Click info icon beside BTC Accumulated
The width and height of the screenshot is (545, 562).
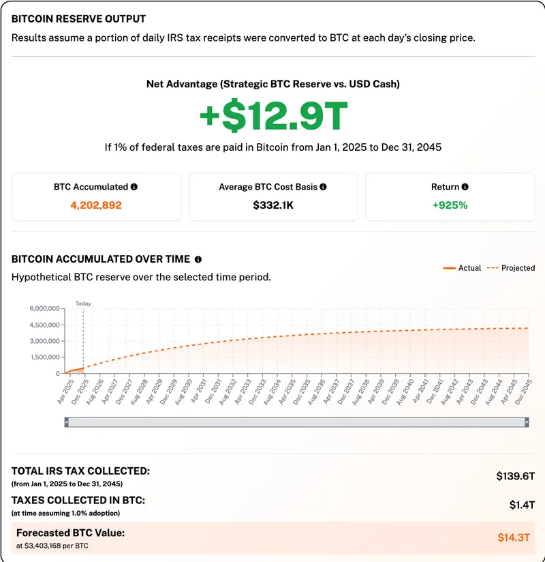click(x=134, y=187)
